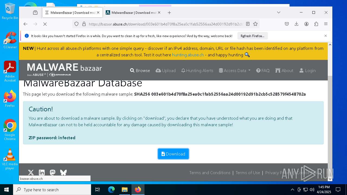347x195 pixels.
Task: Save page to Pocket
Action: pyautogui.click(x=287, y=24)
